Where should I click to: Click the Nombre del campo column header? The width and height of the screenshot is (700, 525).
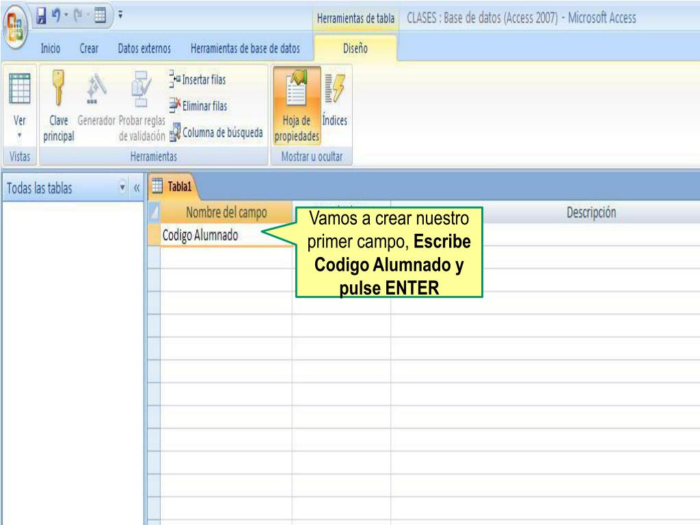coord(226,213)
